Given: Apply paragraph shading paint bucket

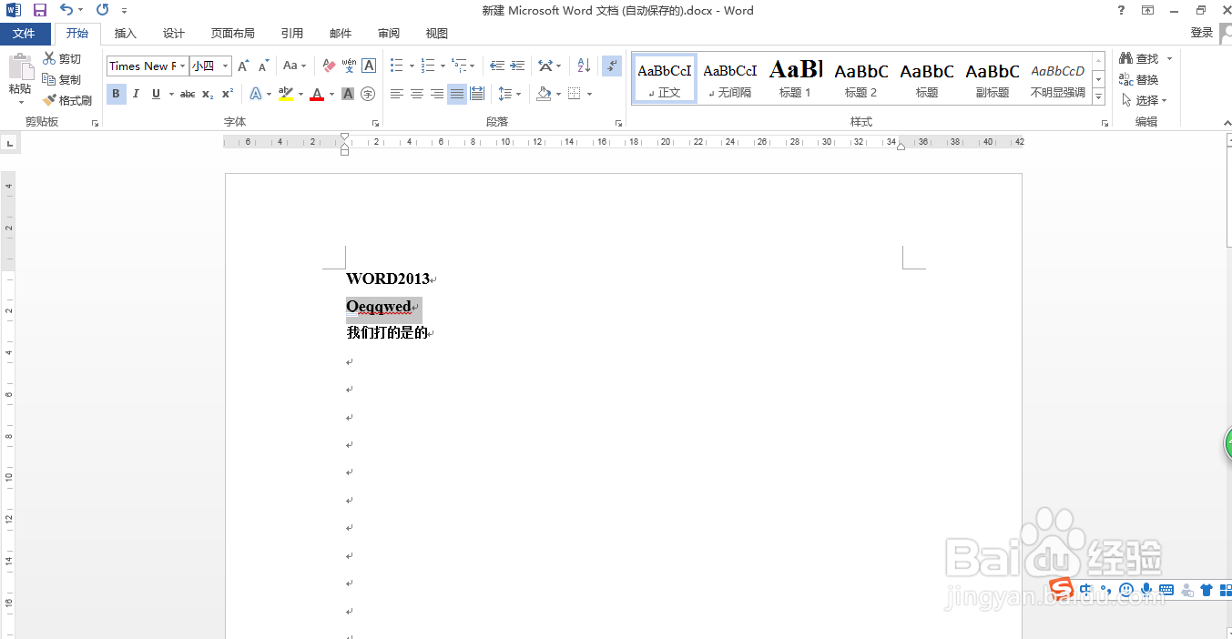Looking at the screenshot, I should (544, 94).
